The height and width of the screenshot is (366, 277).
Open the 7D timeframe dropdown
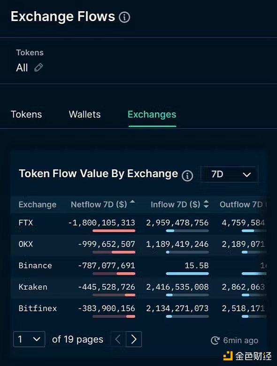click(229, 174)
